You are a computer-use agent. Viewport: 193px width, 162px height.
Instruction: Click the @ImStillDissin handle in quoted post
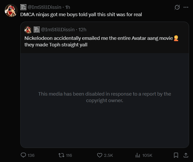coord(58,30)
